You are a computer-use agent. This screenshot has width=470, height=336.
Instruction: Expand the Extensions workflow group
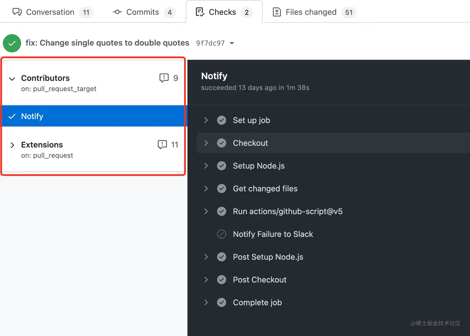tap(12, 145)
